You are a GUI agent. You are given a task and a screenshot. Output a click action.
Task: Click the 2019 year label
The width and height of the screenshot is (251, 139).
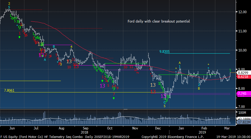point(202,132)
